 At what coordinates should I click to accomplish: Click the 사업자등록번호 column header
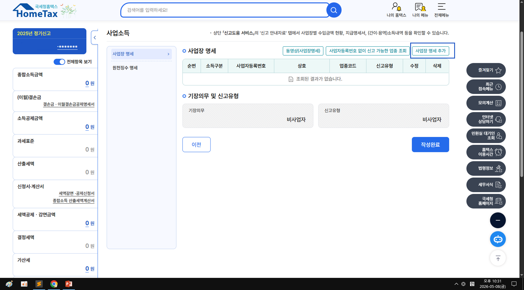(251, 66)
